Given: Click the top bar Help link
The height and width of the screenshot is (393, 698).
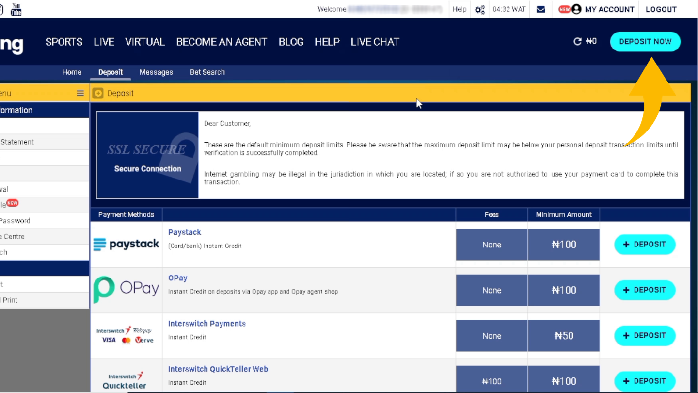Looking at the screenshot, I should (x=459, y=9).
